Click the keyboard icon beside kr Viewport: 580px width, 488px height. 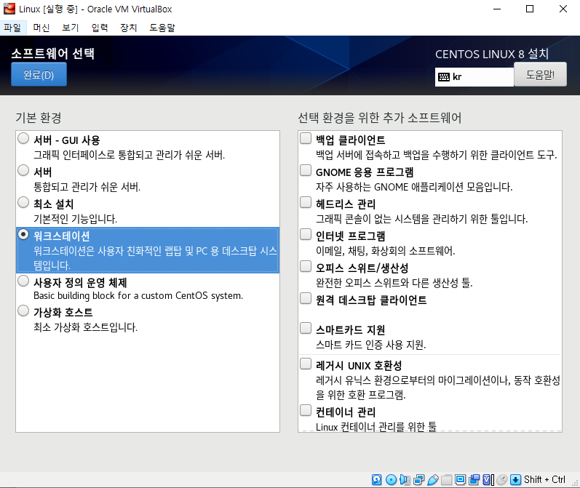443,77
